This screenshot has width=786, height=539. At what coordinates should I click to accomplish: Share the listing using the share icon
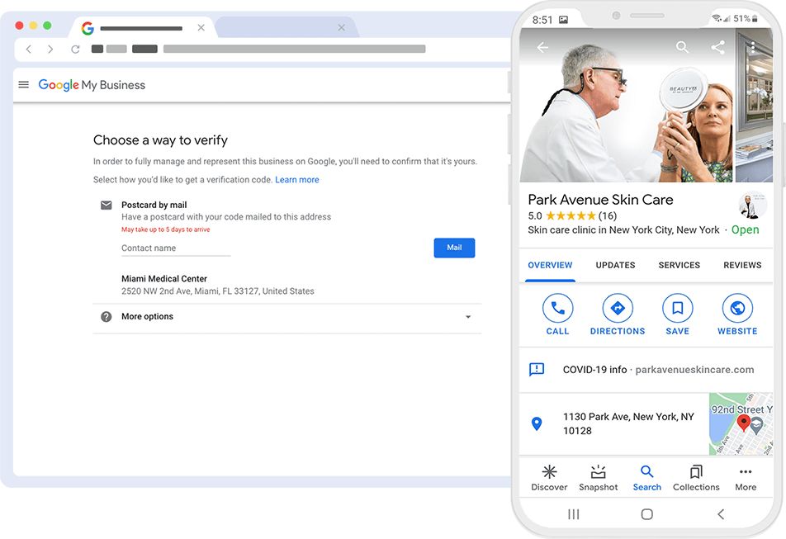[x=717, y=47]
